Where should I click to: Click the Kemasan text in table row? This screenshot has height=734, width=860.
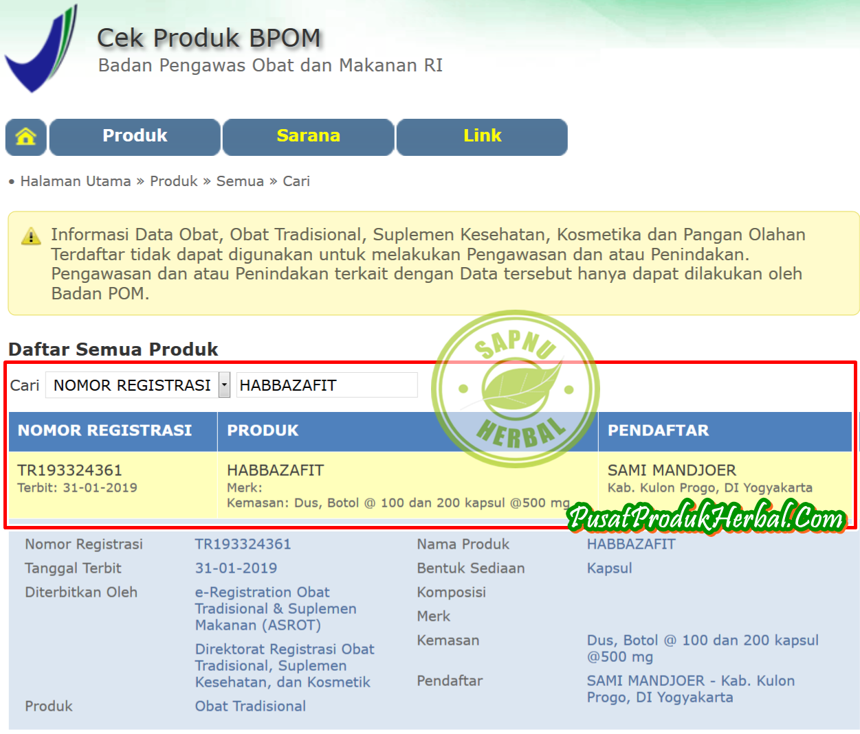398,503
